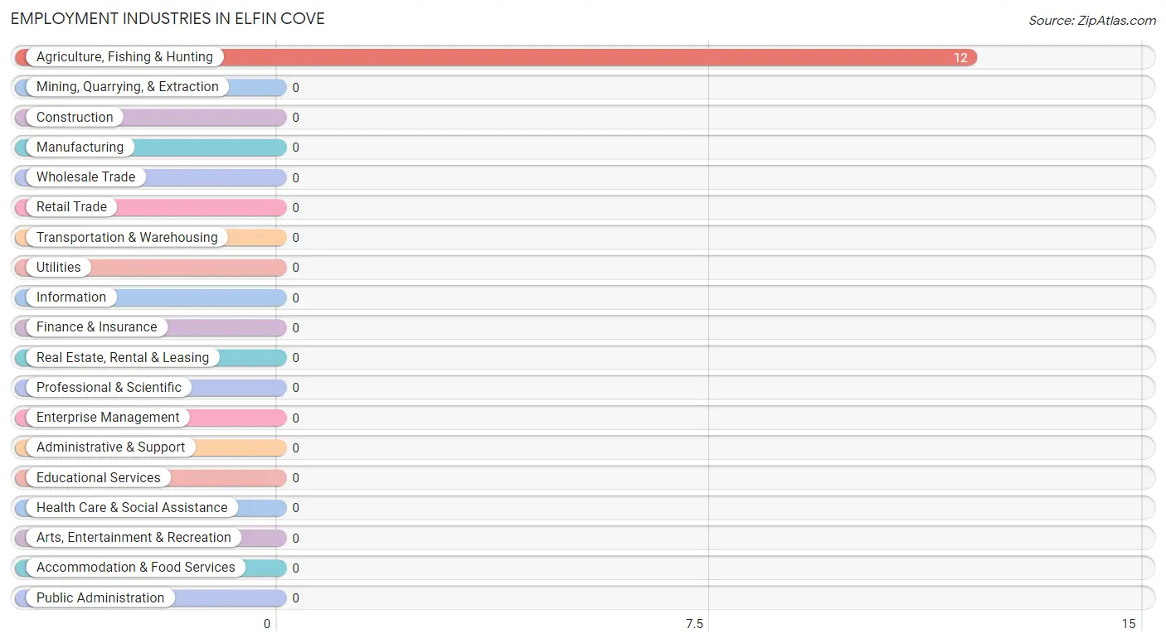The width and height of the screenshot is (1166, 643).
Task: Click the 0 value next to Educational Services
Action: pos(295,478)
